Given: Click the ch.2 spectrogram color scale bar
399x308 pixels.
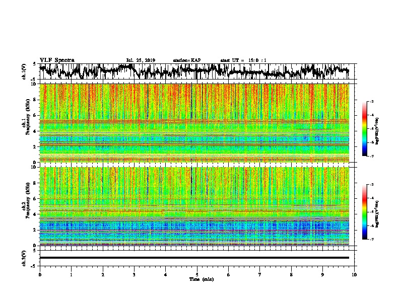Looking at the screenshot, I should pos(365,212).
